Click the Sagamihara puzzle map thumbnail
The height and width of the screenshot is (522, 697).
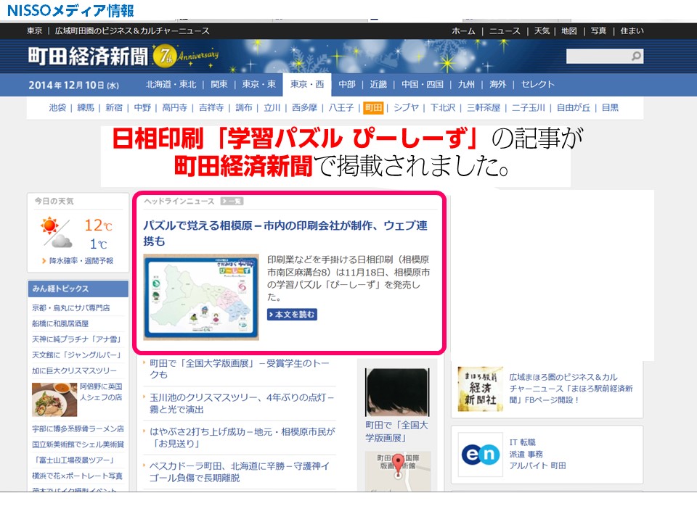pos(201,297)
